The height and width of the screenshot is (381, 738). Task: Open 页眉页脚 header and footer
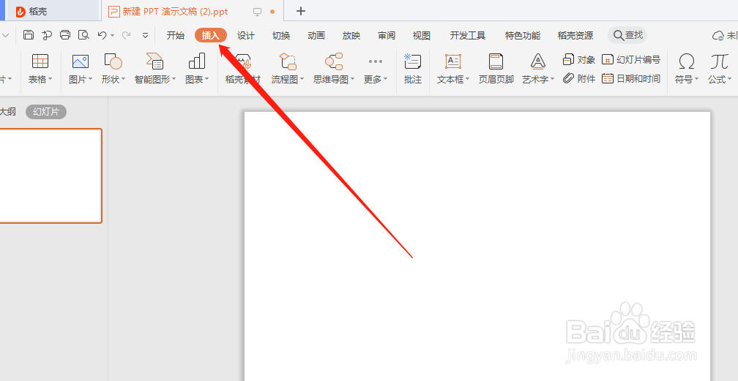(496, 68)
